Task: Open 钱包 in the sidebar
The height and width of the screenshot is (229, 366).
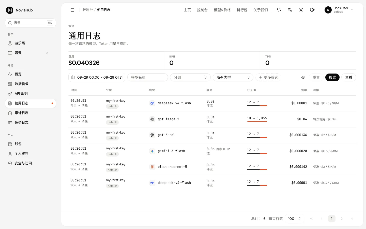Action: pyautogui.click(x=30, y=144)
